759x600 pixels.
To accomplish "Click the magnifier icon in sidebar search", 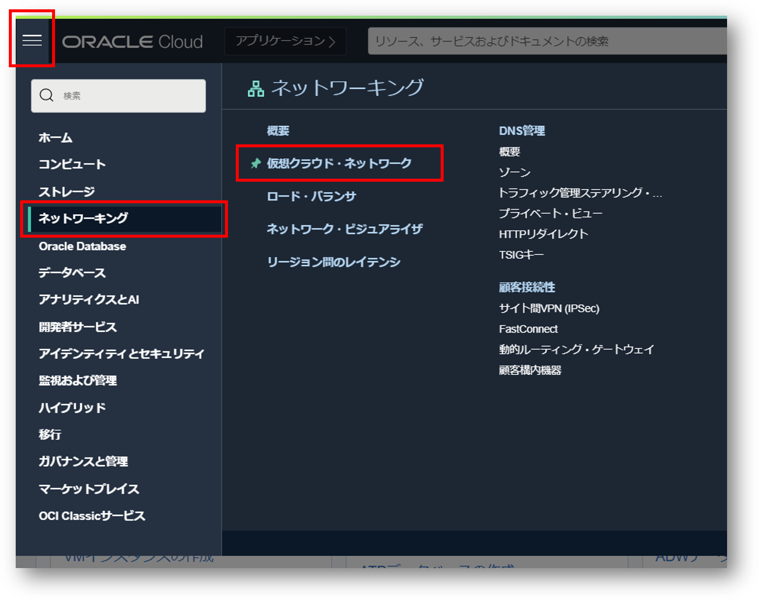I will pyautogui.click(x=47, y=95).
